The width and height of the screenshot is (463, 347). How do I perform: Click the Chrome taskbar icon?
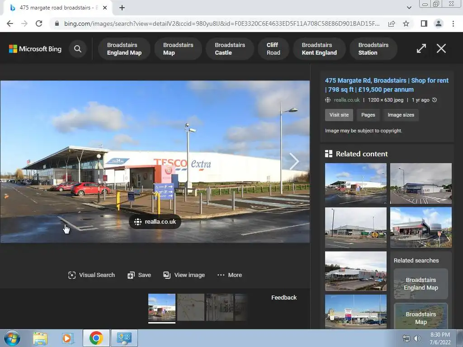(x=96, y=338)
